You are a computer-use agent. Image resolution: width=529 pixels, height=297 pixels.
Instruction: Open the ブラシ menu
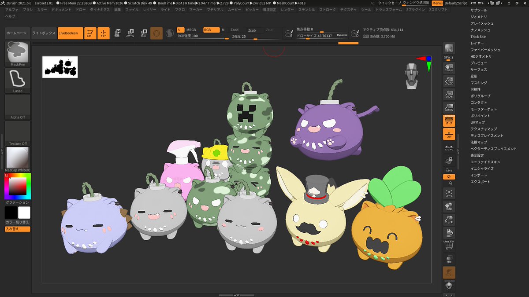tap(27, 9)
